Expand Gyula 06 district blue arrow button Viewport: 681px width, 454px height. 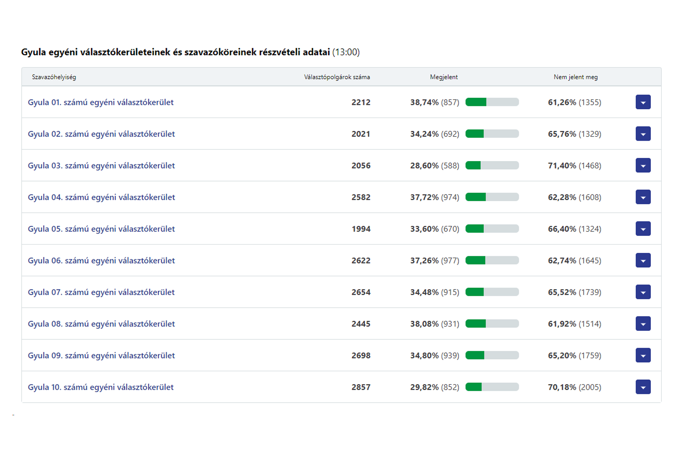(643, 260)
